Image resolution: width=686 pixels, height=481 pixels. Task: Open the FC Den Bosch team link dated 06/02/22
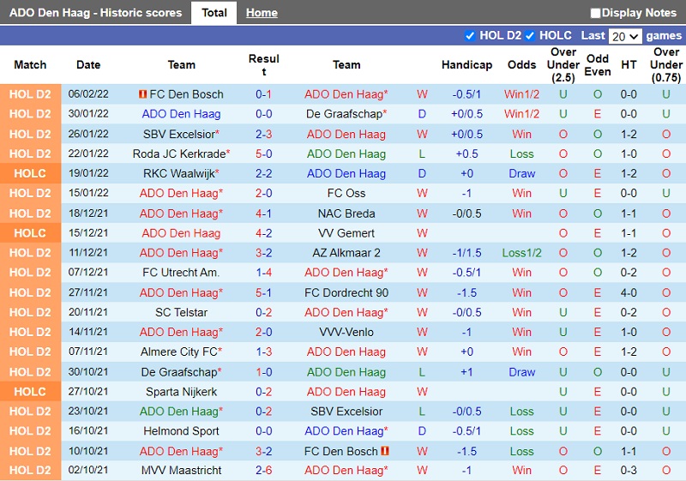(x=186, y=94)
